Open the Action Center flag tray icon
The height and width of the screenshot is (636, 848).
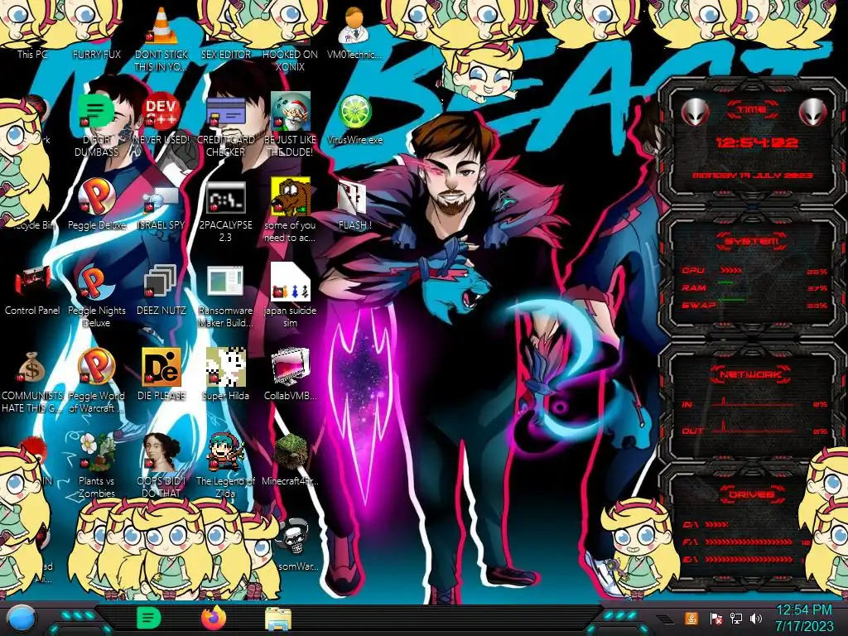coord(716,618)
